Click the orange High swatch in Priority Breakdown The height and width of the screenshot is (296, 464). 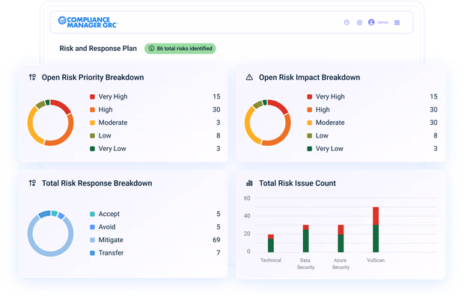(x=92, y=110)
